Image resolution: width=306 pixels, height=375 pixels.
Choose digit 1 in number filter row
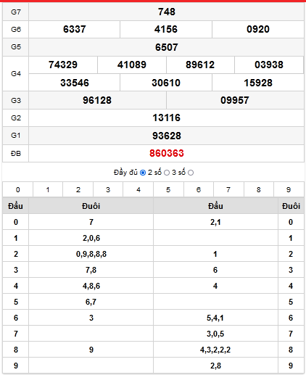[48, 190]
